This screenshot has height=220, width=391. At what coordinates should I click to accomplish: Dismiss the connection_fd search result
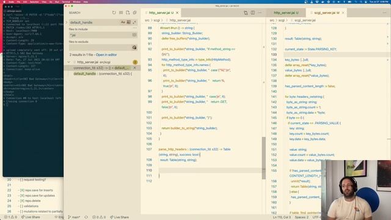point(134,68)
